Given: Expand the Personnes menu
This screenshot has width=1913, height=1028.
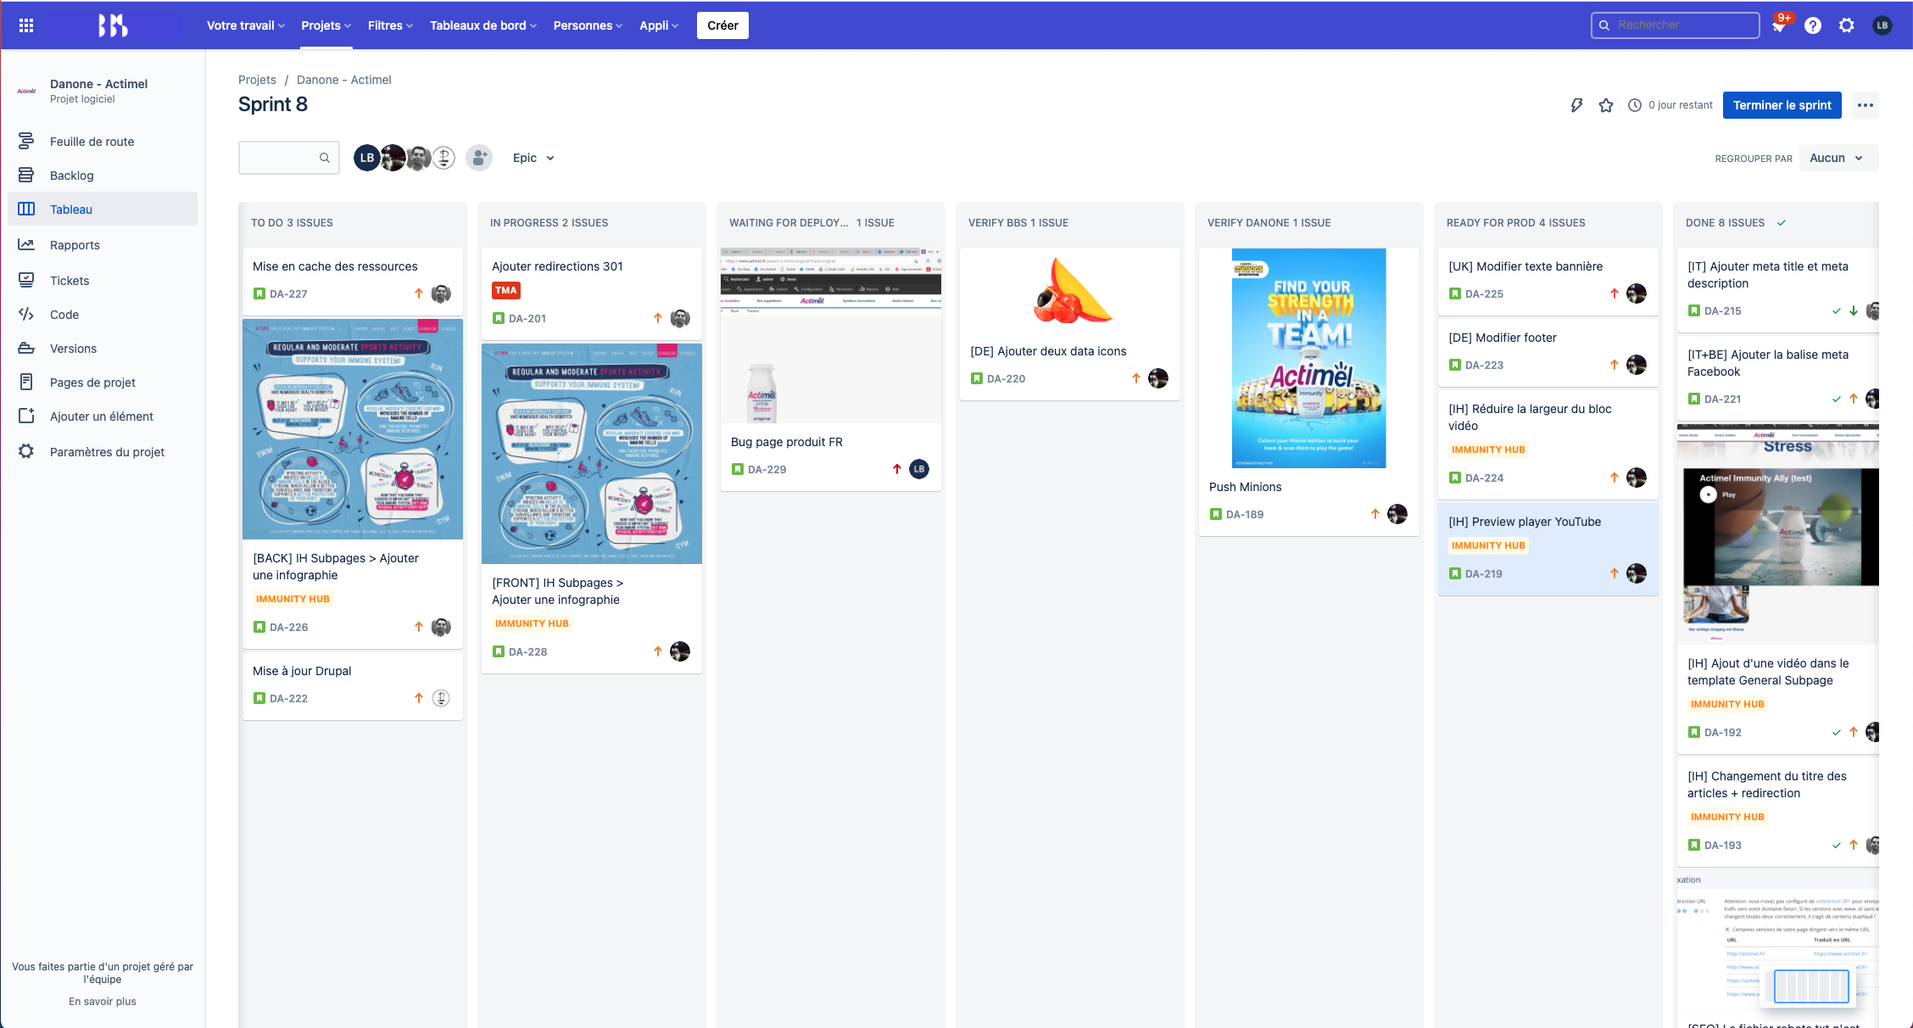Looking at the screenshot, I should point(588,25).
